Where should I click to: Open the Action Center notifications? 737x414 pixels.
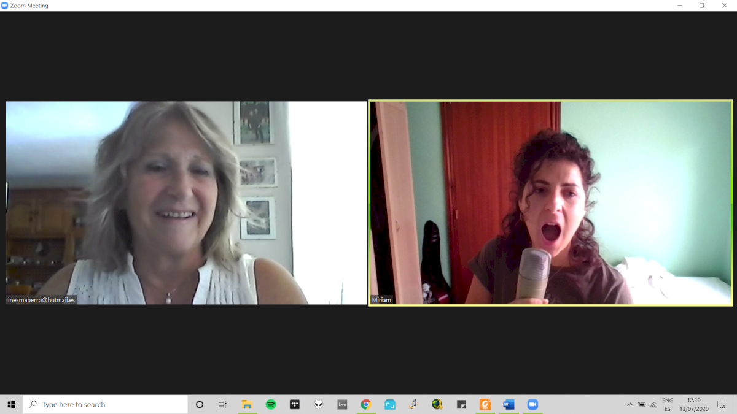coord(722,404)
